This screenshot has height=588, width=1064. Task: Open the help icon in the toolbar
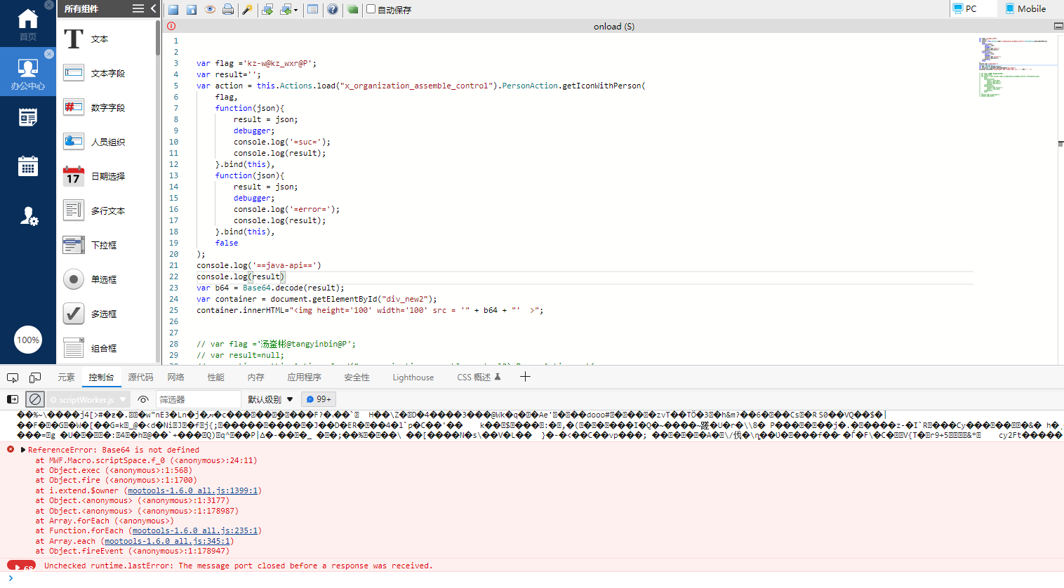pos(333,10)
